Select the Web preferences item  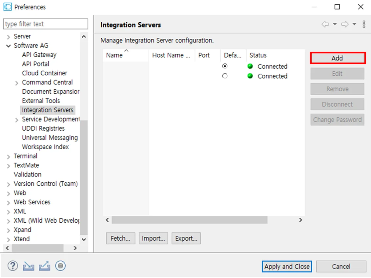20,193
